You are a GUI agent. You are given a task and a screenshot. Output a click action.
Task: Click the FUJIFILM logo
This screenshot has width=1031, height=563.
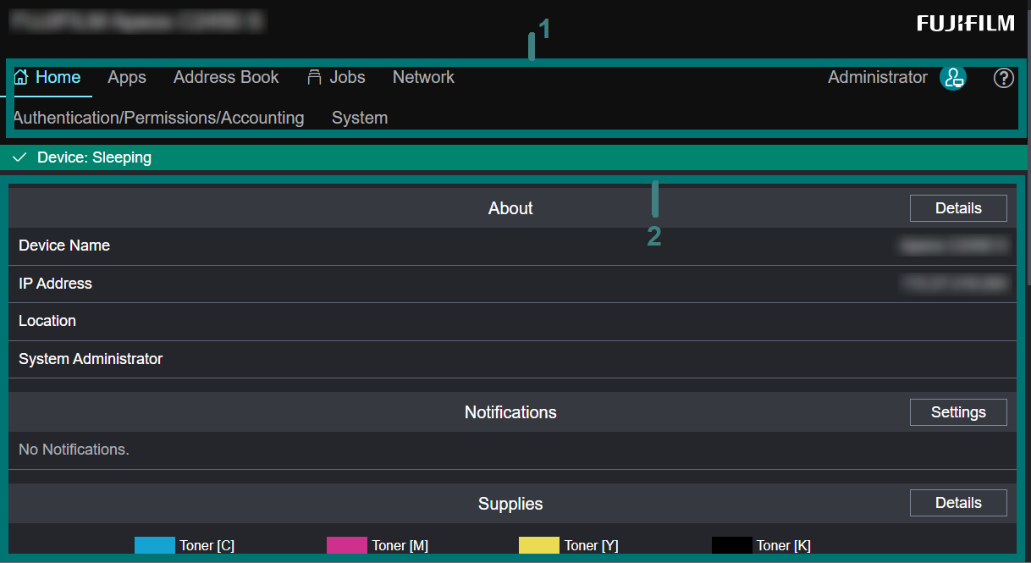(x=965, y=24)
